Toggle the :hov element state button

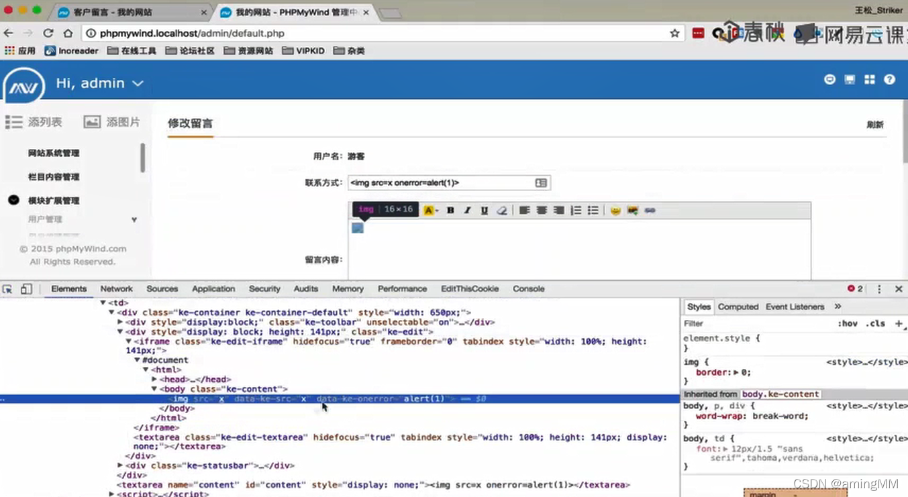point(848,323)
